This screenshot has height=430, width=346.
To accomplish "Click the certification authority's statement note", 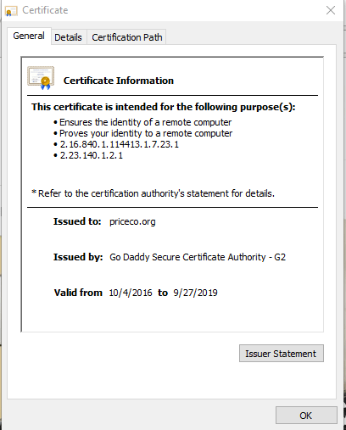I will click(x=153, y=193).
